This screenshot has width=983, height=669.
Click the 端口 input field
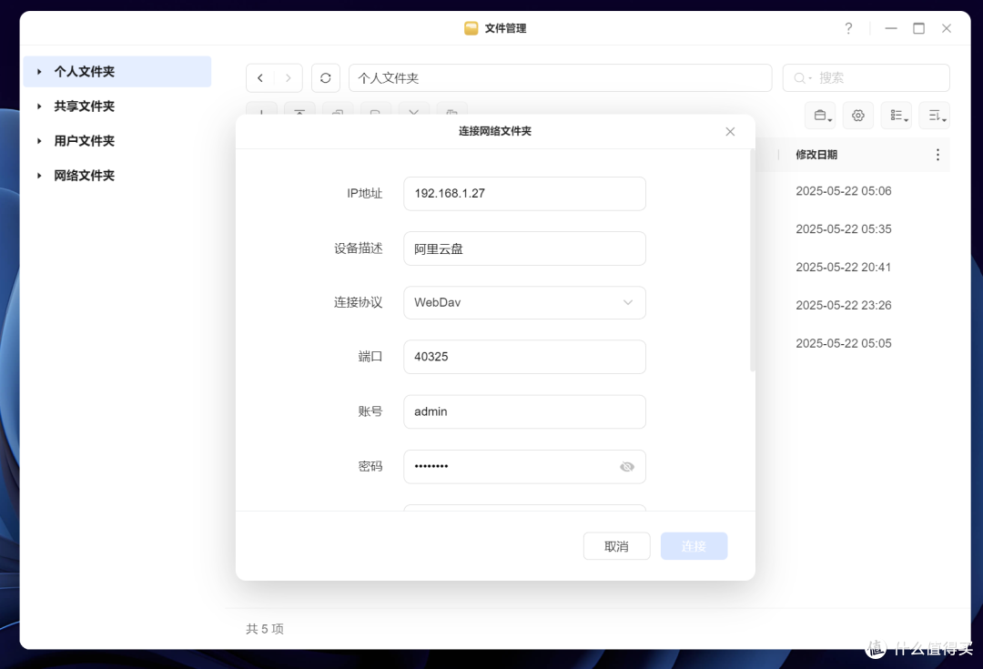(x=525, y=357)
